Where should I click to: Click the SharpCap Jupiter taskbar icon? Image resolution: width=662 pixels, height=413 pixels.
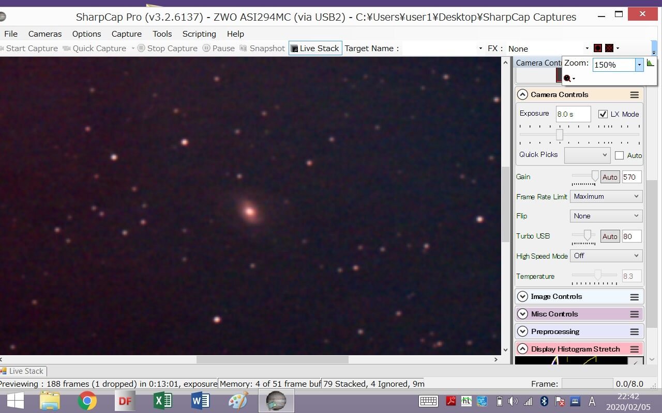[x=276, y=401]
